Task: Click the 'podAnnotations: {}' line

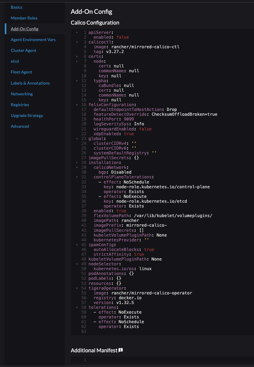Action: click(x=111, y=273)
